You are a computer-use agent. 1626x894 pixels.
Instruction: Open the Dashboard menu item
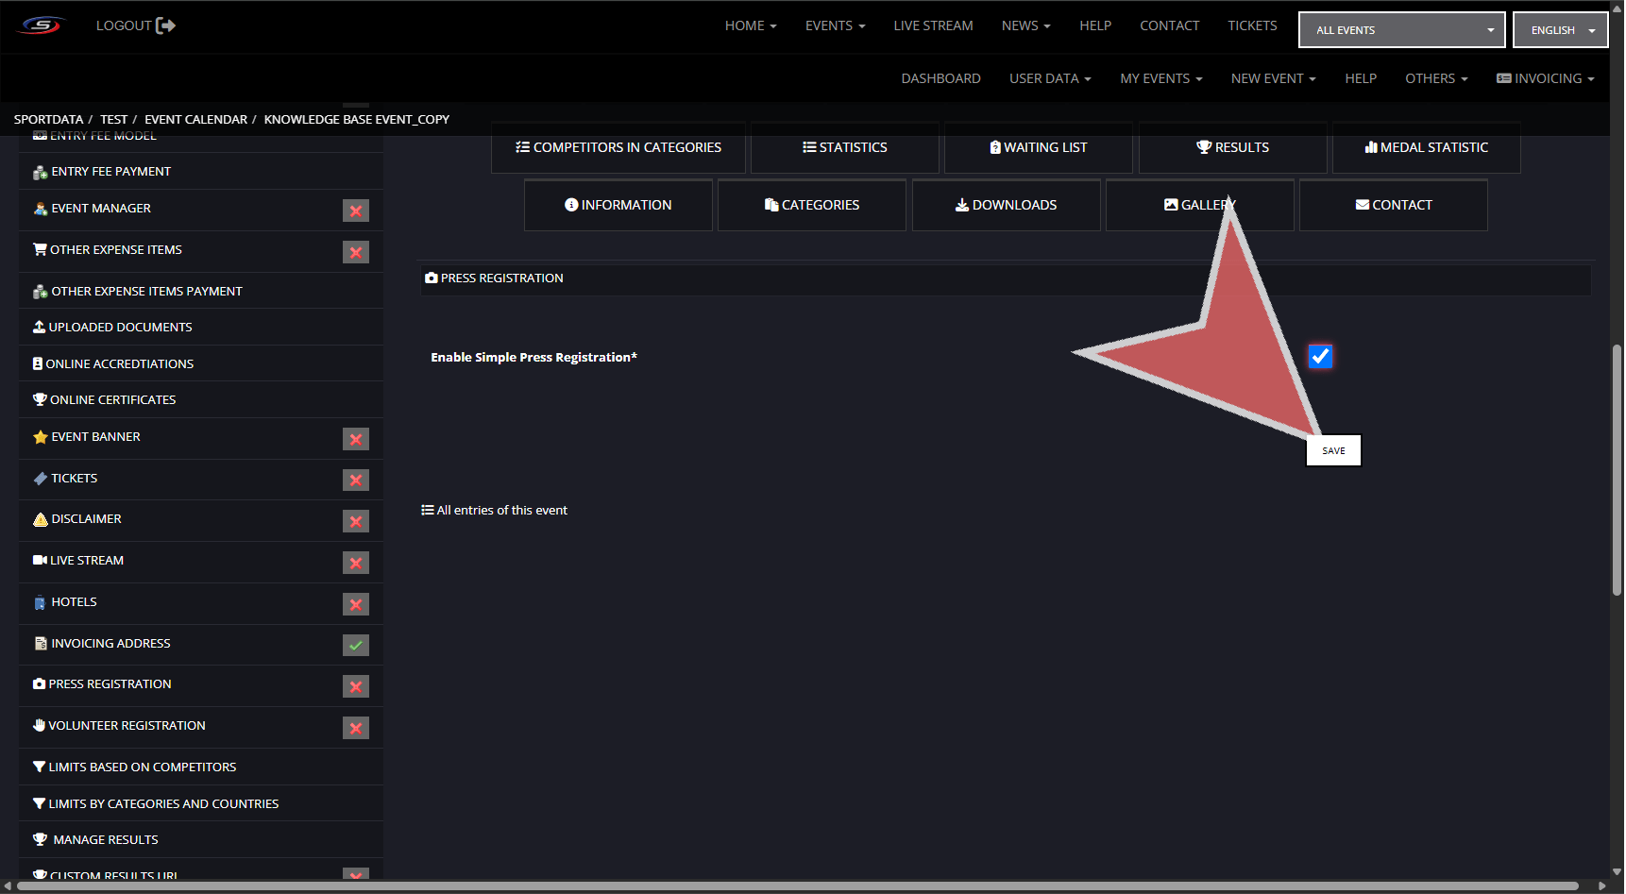pyautogui.click(x=940, y=78)
